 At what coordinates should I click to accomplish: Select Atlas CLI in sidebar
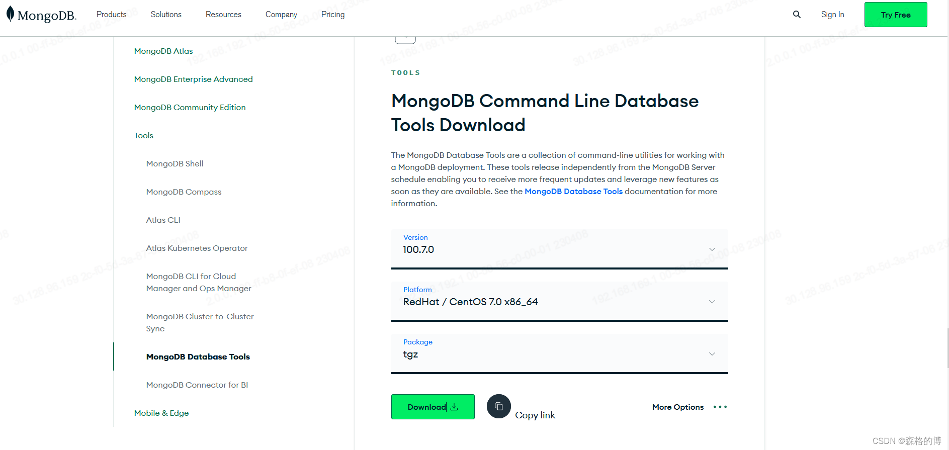[163, 220]
